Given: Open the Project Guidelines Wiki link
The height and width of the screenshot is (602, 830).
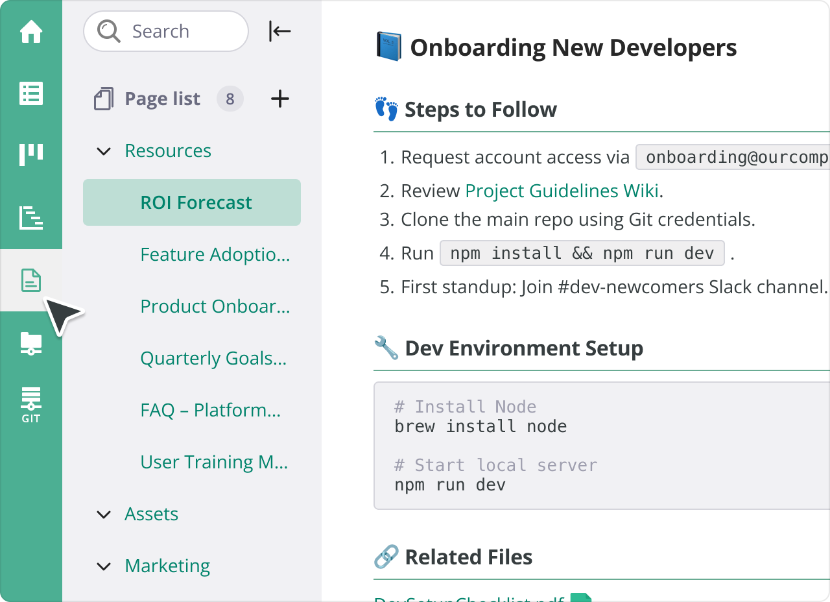Looking at the screenshot, I should click(x=562, y=191).
